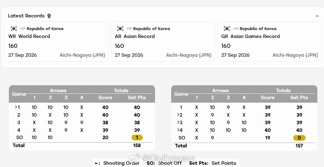Click the game 2 shooting order marker in 157-total table

(x=178, y=115)
